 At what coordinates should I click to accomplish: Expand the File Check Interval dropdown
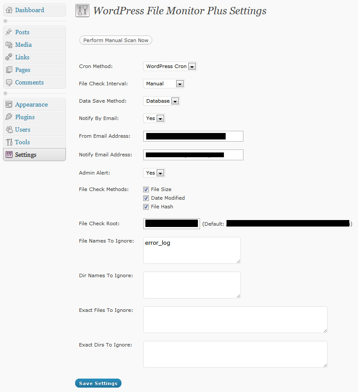[x=164, y=84]
